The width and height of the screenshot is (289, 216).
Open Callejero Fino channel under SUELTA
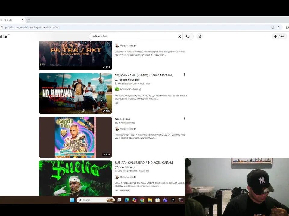click(127, 177)
